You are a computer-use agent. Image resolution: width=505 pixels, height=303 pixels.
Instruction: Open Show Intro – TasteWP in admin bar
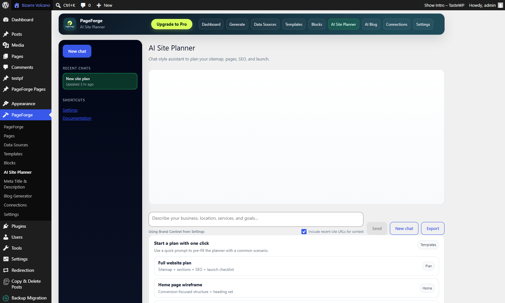click(444, 5)
